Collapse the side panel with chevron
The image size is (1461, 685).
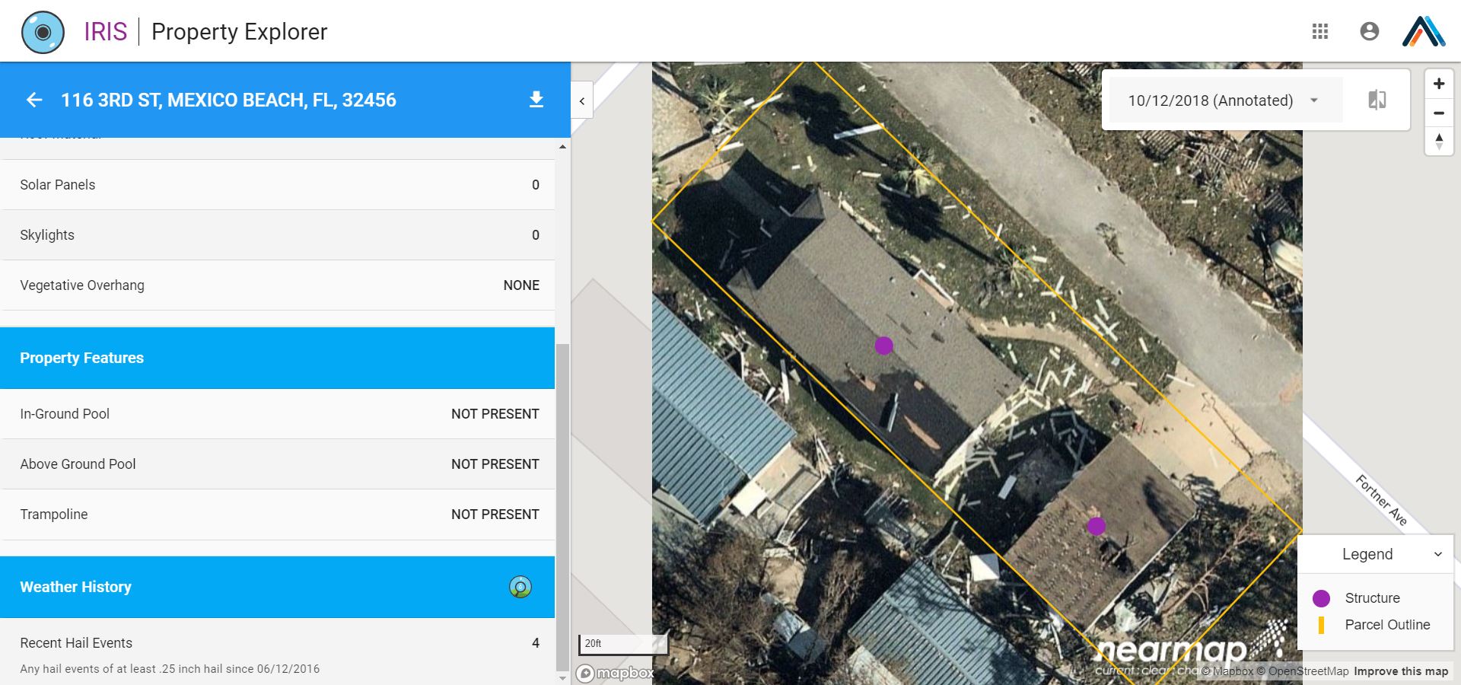click(582, 101)
